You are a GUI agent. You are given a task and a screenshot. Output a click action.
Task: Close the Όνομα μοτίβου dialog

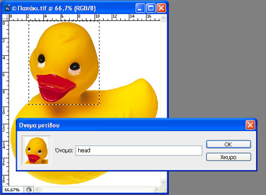pos(250,125)
